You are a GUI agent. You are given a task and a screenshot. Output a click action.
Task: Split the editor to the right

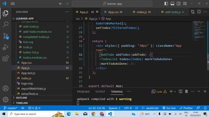[x=199, y=12]
